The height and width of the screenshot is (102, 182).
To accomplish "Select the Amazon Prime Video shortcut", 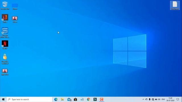I will tap(5, 33).
